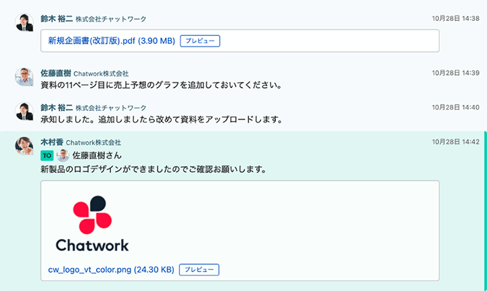Viewport: 487px width, 291px height.
Task: Open 木村香's profile avatar
Action: click(24, 145)
